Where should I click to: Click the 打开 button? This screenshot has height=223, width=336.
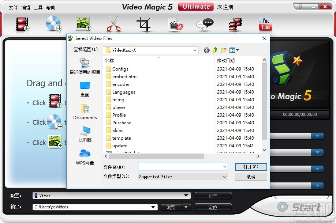[x=251, y=167]
